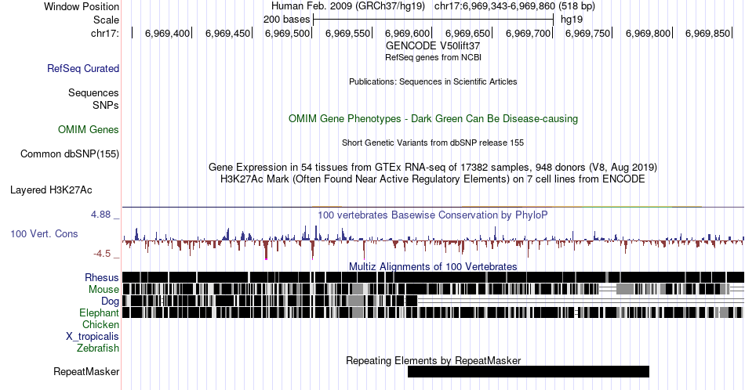The height and width of the screenshot is (390, 745).
Task: Click the Window Position label
Action: tap(82, 6)
